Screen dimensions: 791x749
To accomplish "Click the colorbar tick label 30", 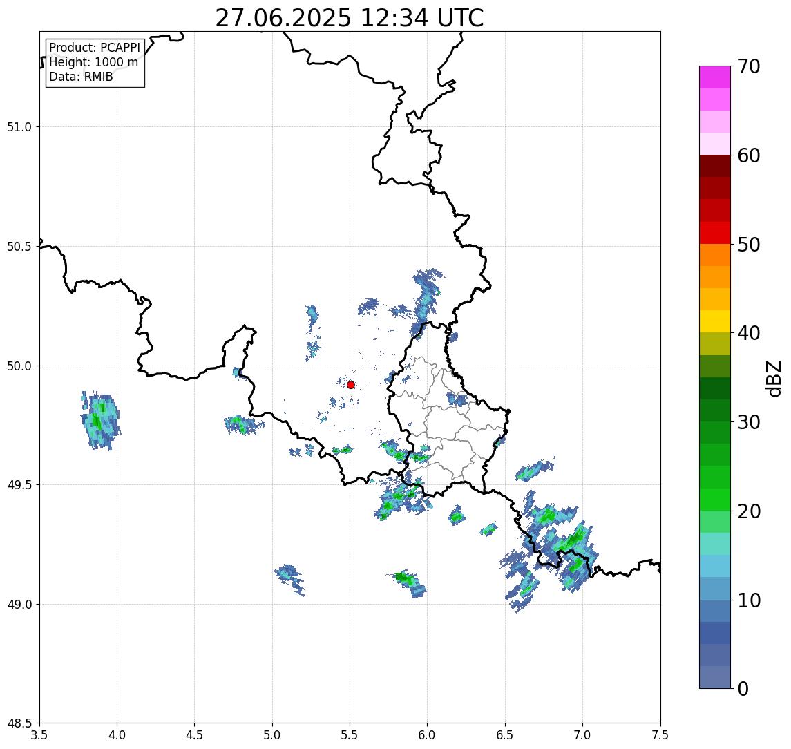I will click(x=749, y=422).
